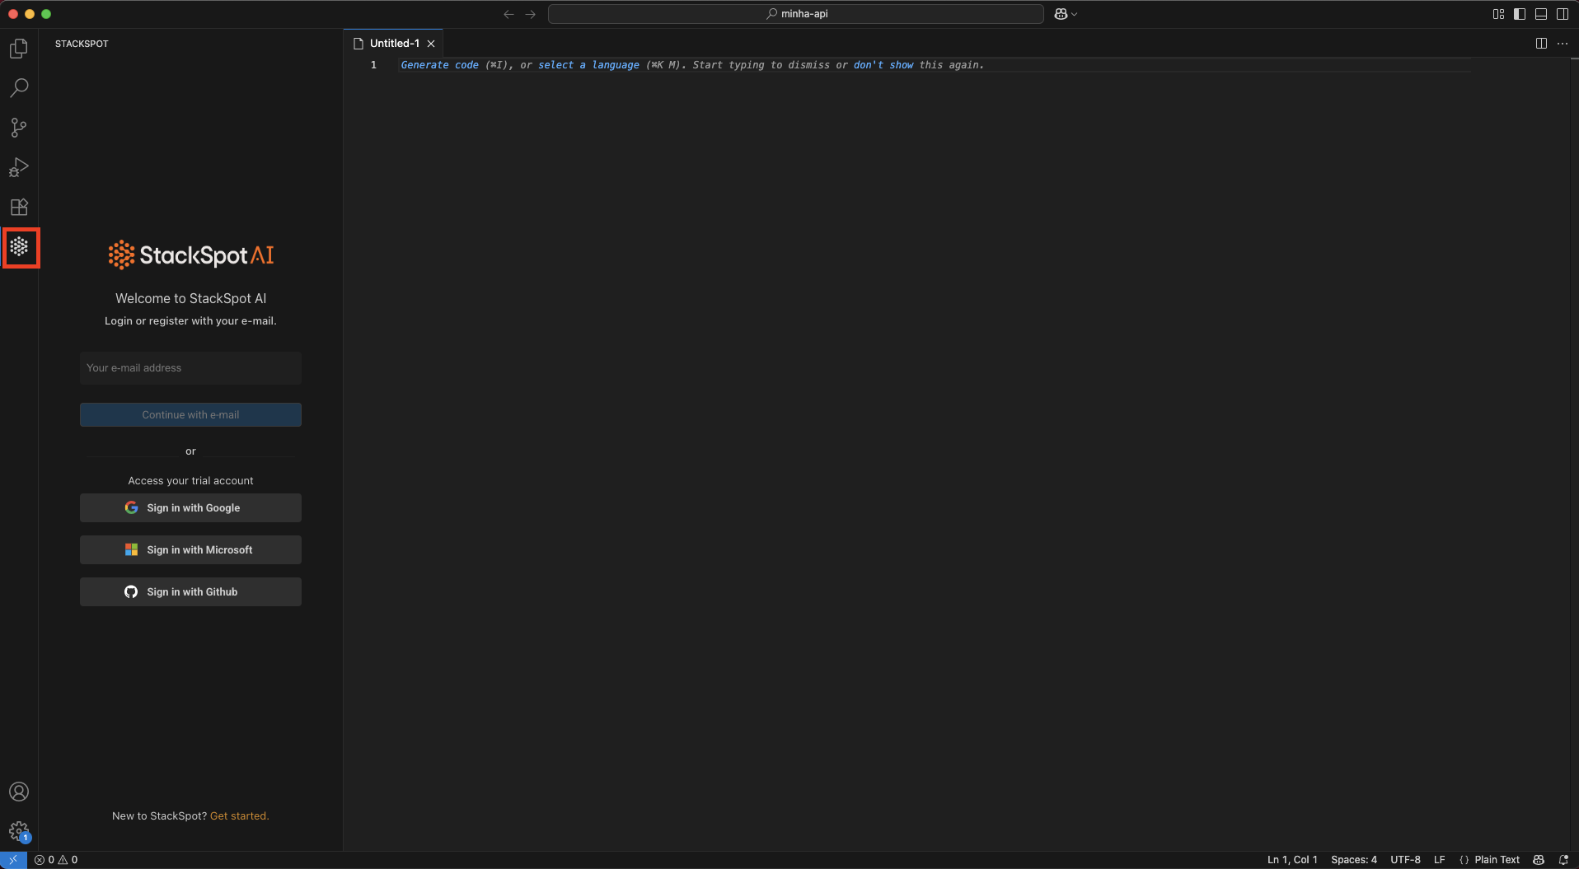Viewport: 1579px width, 869px height.
Task: Open the Customize Layout control
Action: [x=1497, y=13]
